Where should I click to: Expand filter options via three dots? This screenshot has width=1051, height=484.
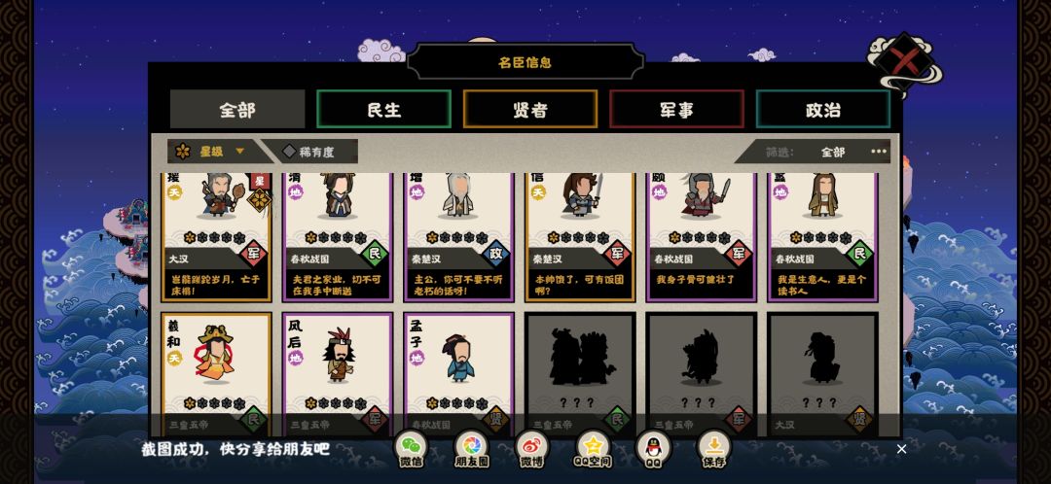point(878,152)
